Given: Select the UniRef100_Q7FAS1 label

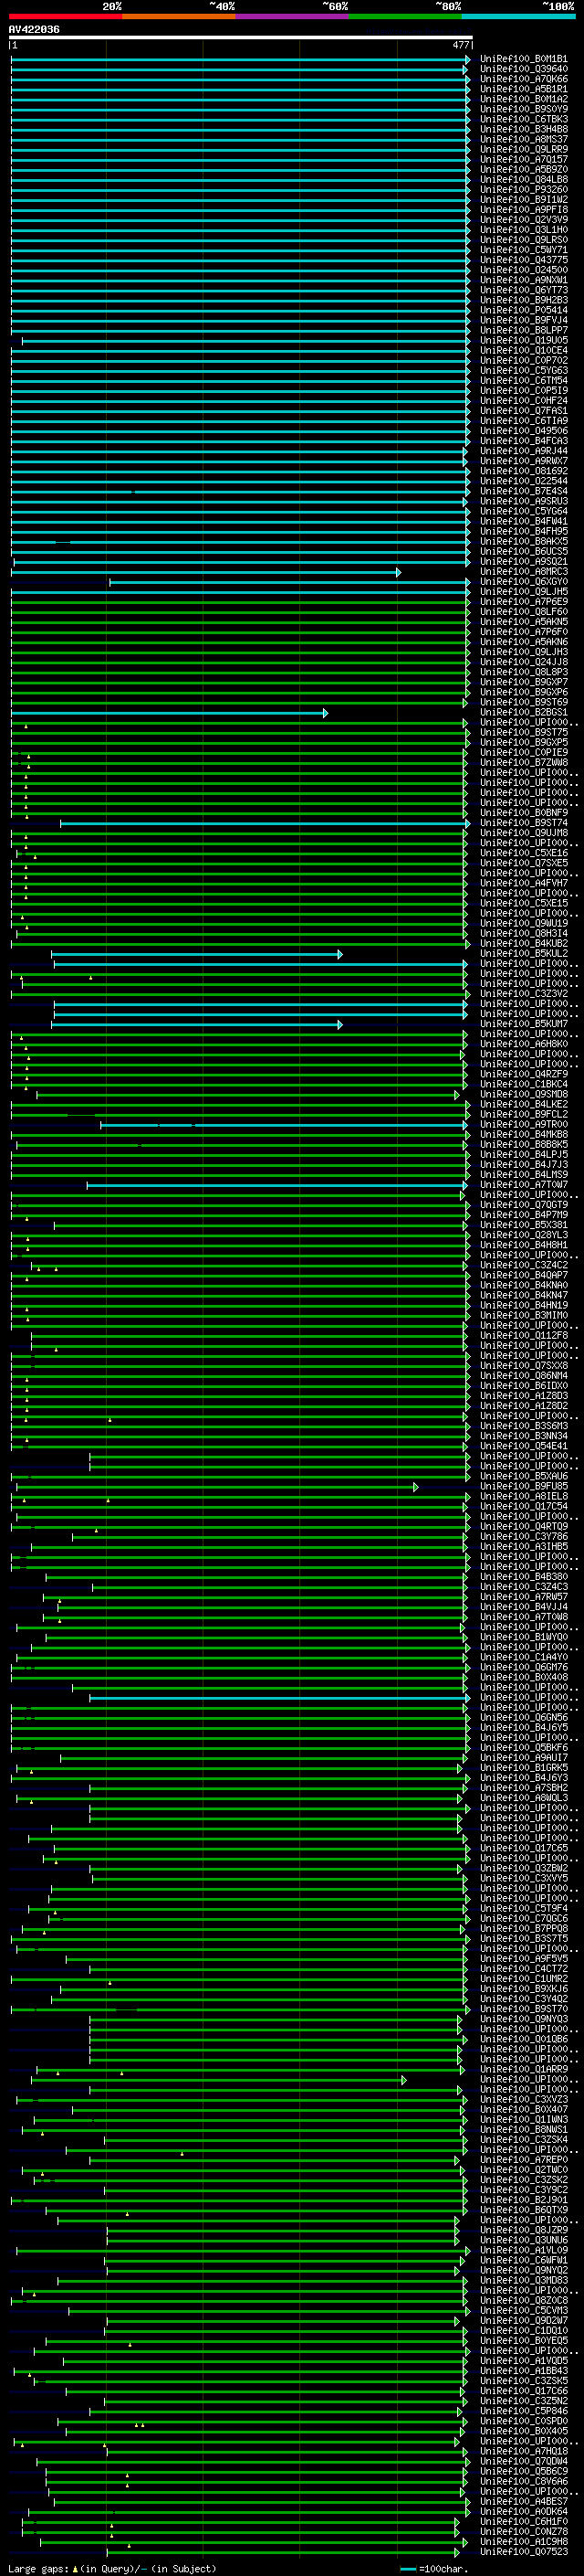Looking at the screenshot, I should pos(524,411).
